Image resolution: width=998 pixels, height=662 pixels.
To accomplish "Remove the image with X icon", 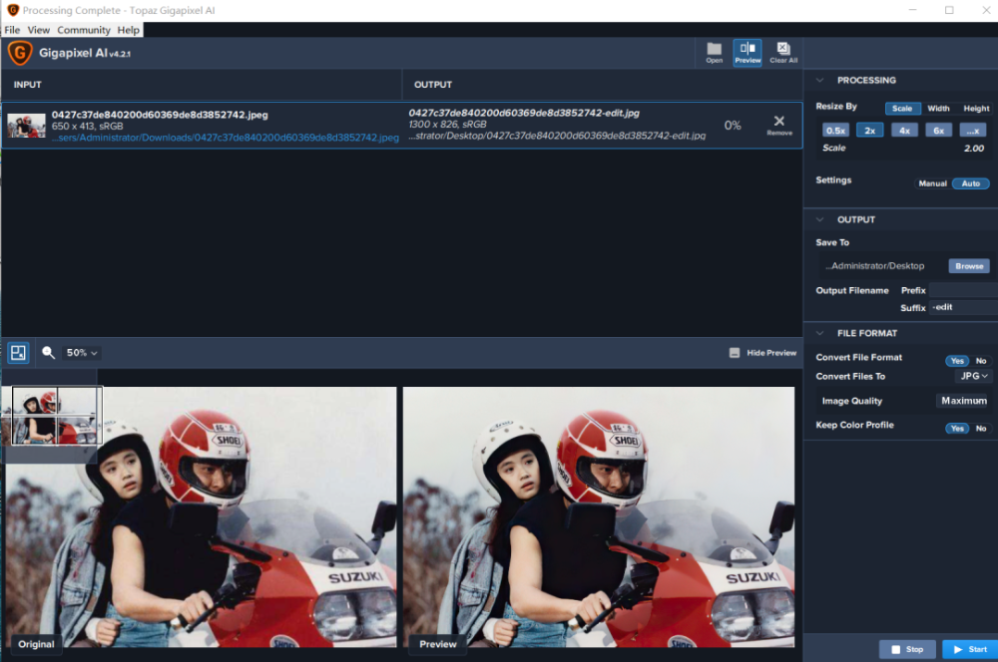I will (x=779, y=123).
